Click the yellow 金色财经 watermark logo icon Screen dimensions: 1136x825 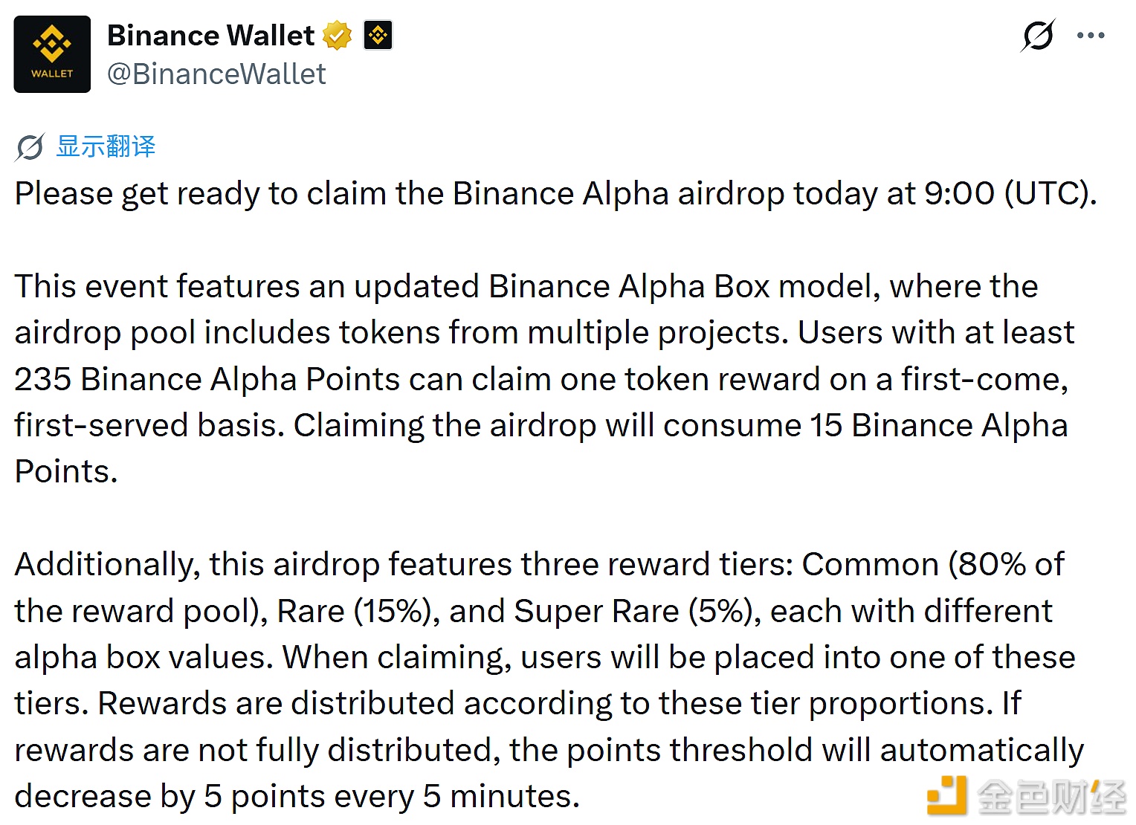(946, 795)
